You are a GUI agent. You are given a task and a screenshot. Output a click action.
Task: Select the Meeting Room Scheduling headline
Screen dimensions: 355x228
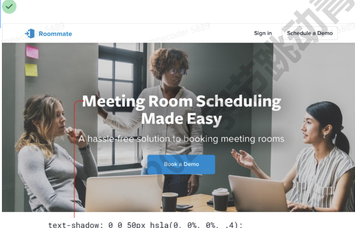[182, 110]
